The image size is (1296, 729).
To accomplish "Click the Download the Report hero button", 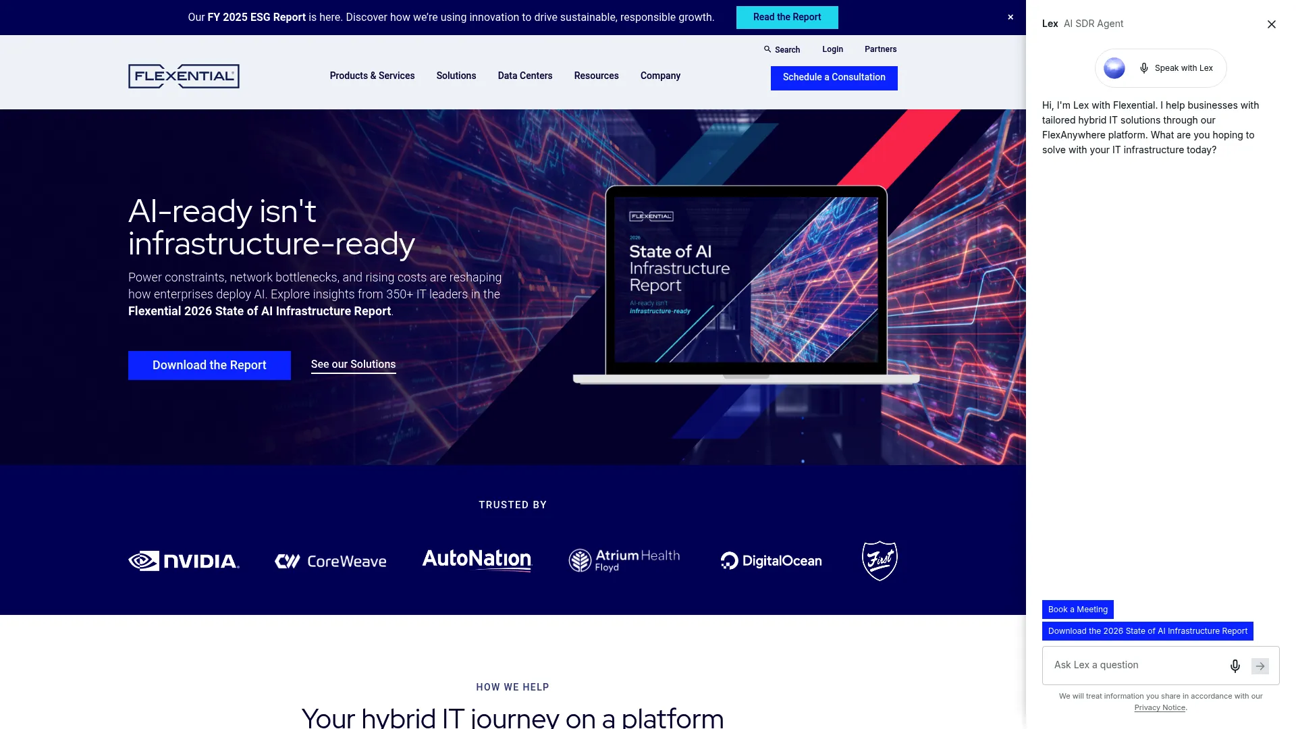I will click(x=209, y=365).
